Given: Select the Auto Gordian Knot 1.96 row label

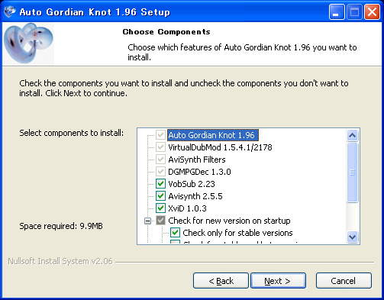Looking at the screenshot, I should coord(213,135).
